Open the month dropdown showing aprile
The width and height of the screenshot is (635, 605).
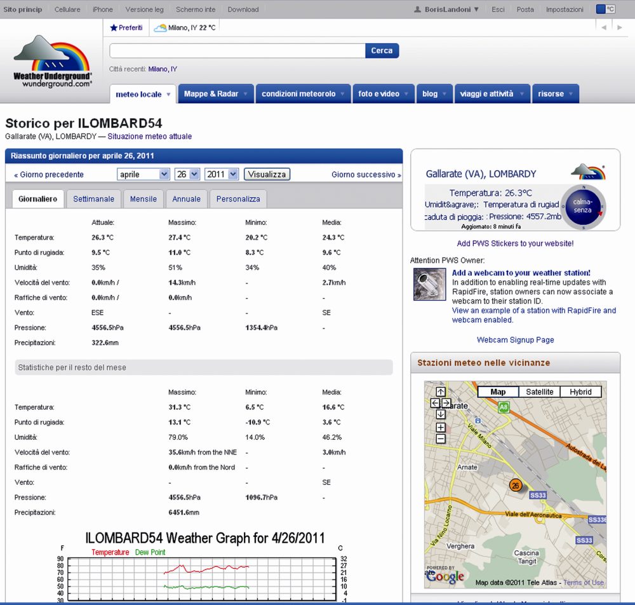[x=144, y=174]
